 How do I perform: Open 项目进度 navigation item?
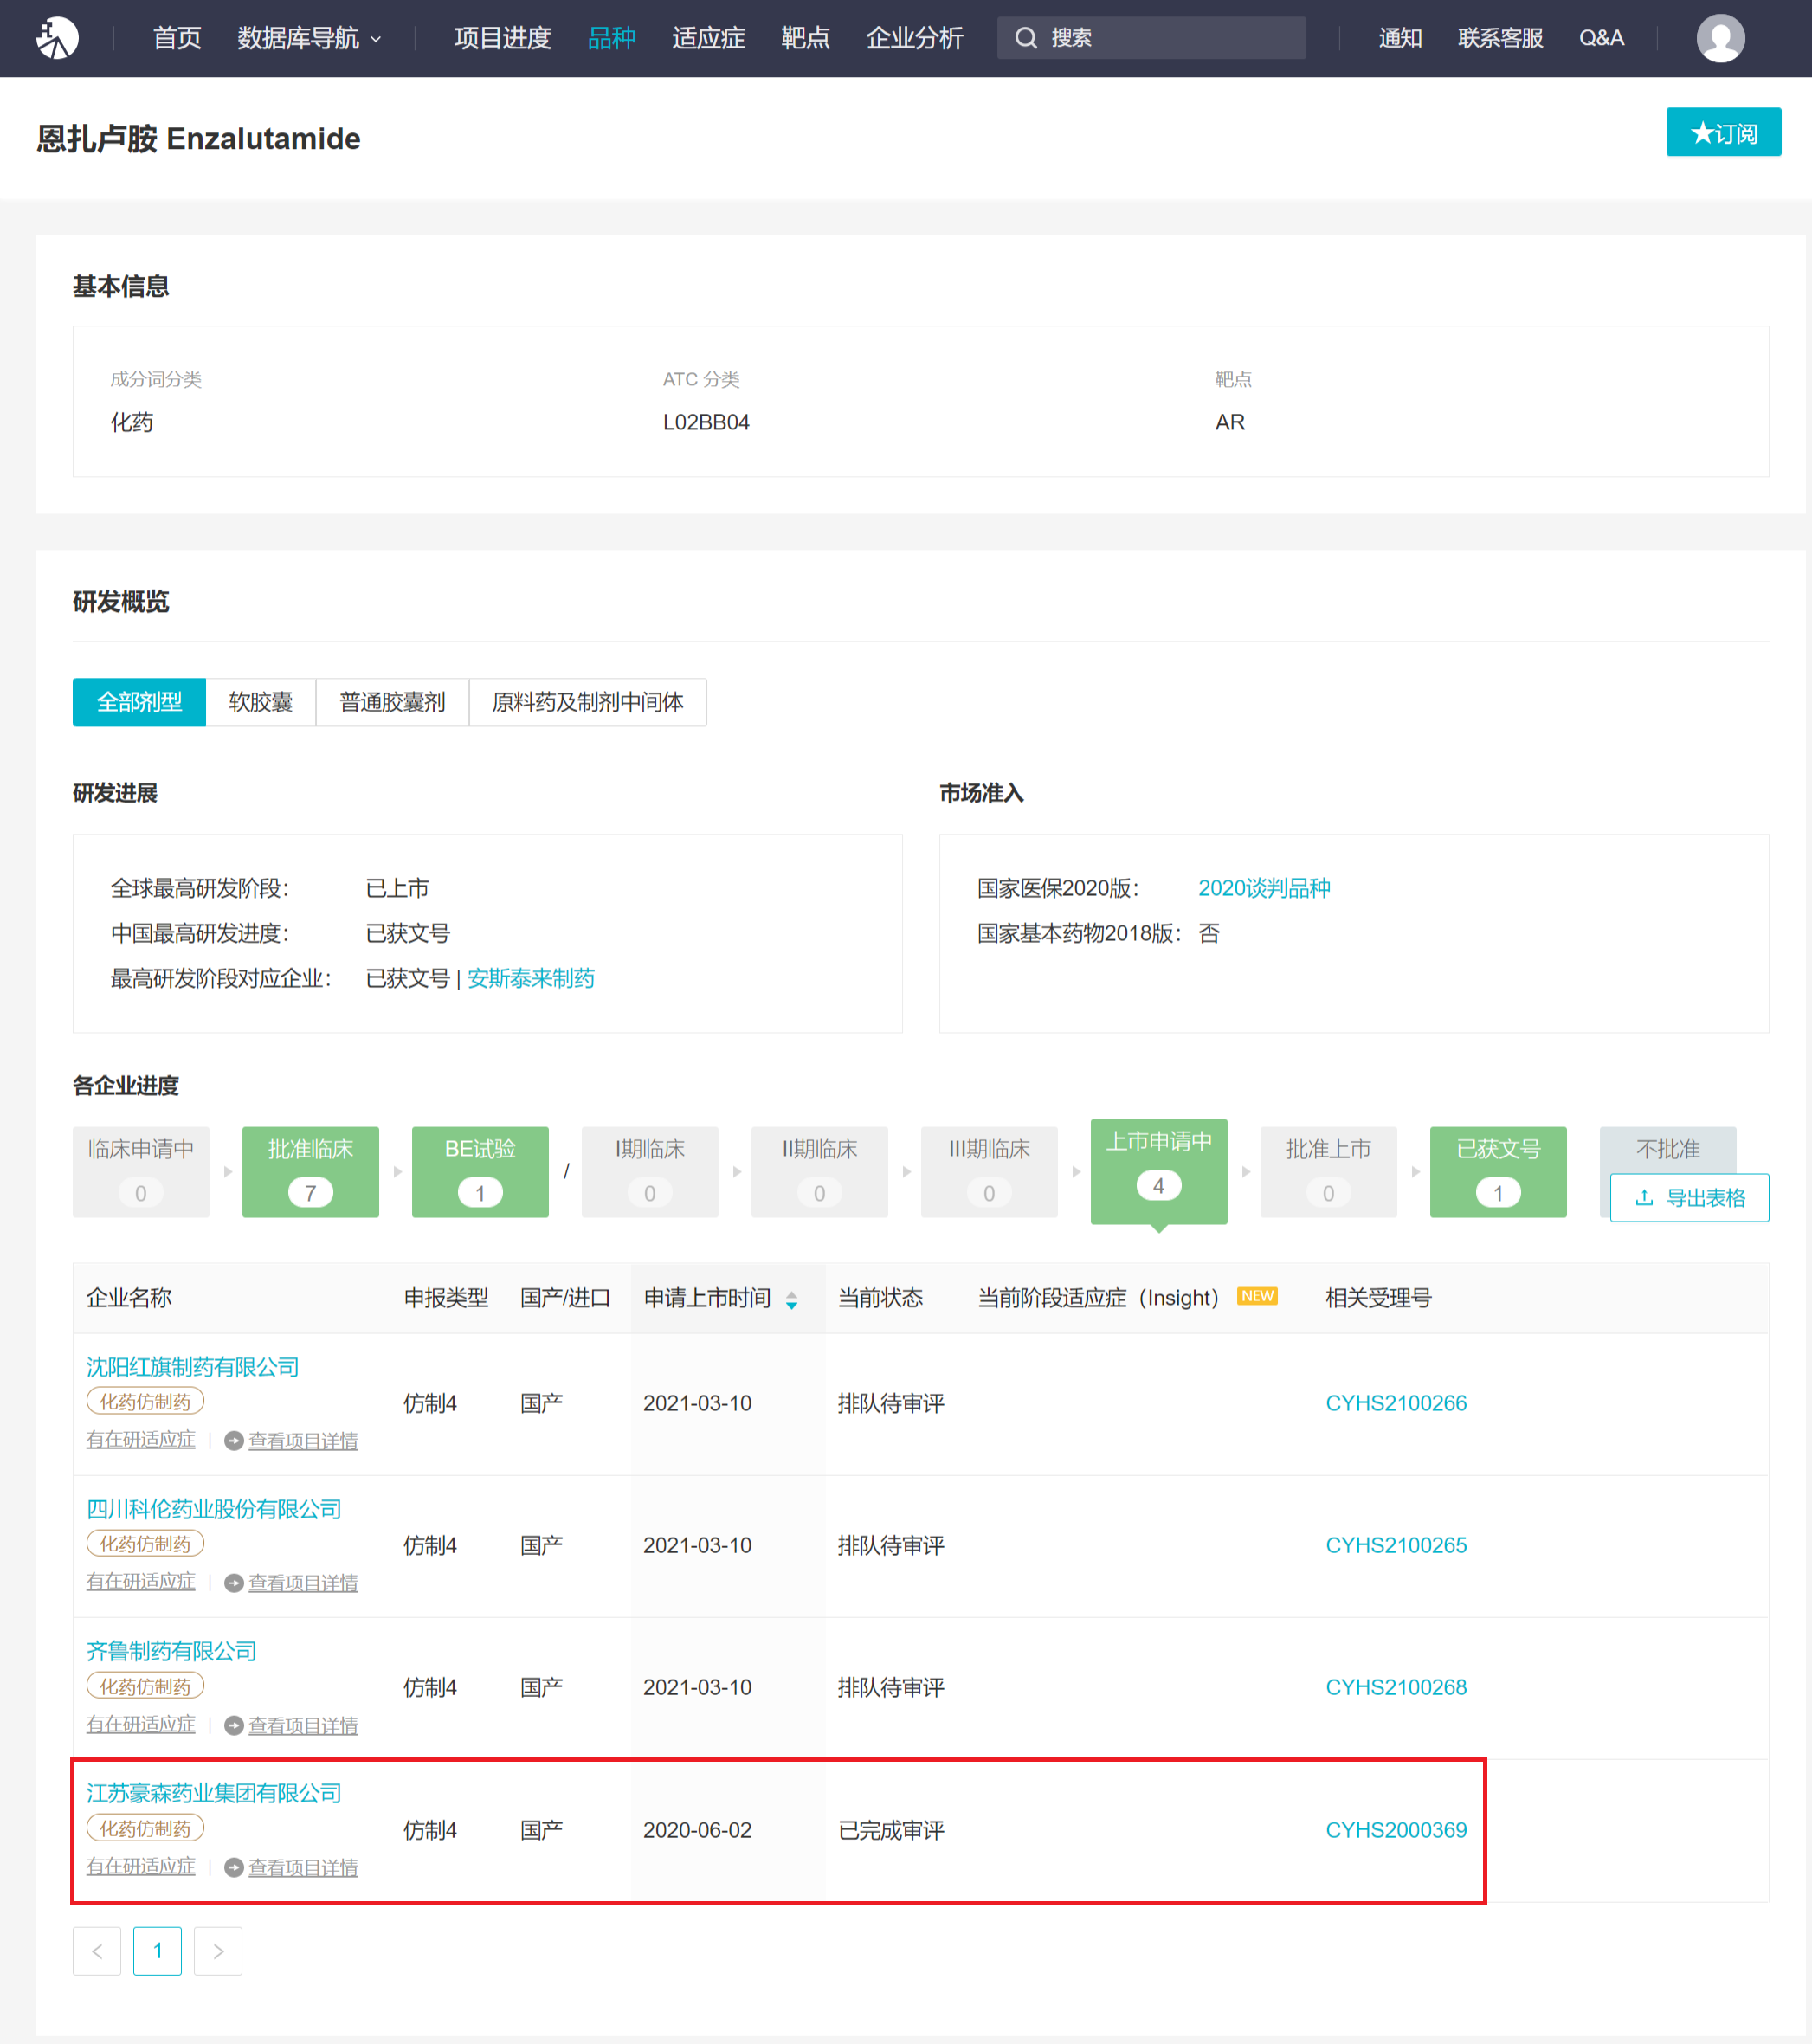(x=502, y=38)
